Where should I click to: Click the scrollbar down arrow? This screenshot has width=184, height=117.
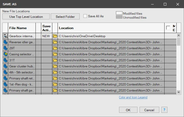tap(178, 92)
